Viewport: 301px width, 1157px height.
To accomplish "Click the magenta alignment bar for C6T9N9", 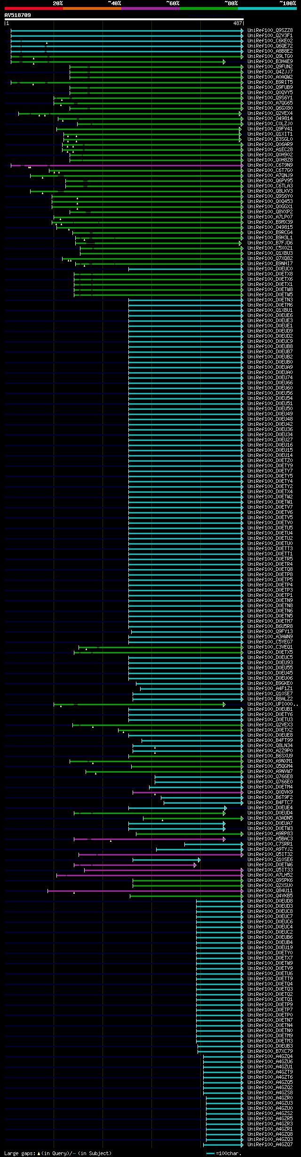I will coord(126,165).
